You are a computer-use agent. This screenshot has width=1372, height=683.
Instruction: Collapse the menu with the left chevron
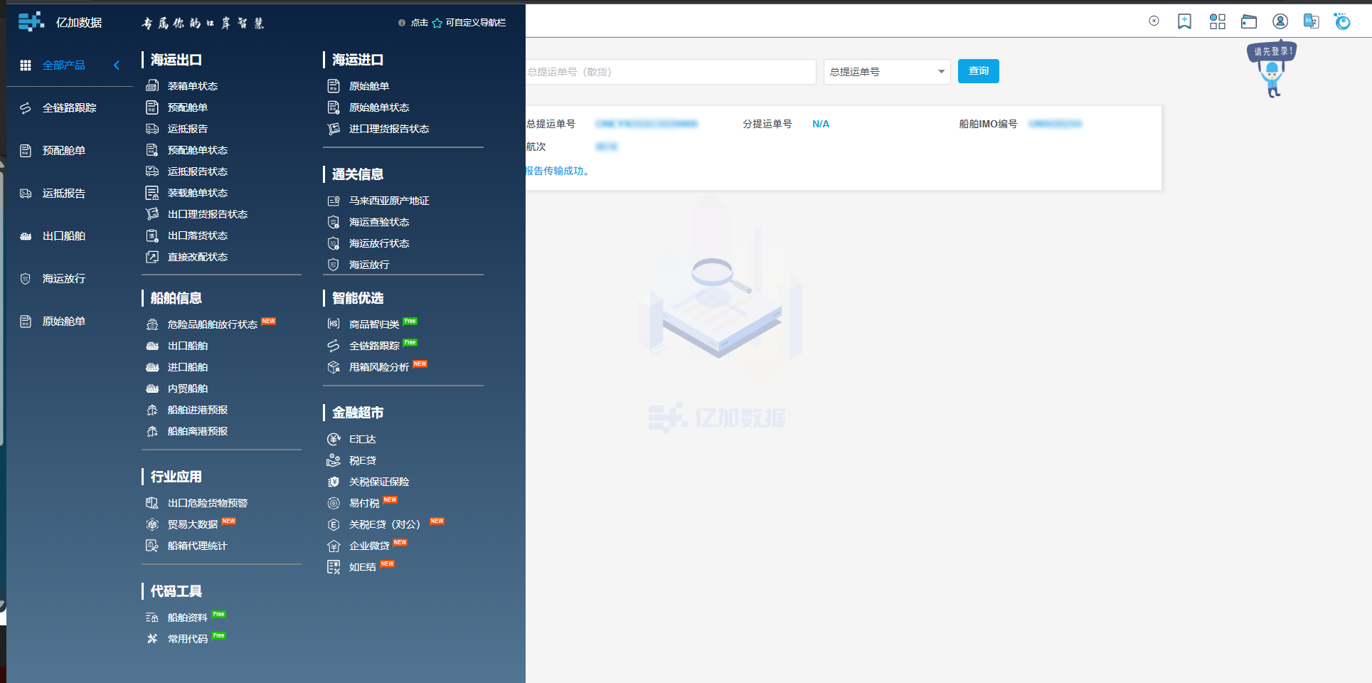coord(117,65)
